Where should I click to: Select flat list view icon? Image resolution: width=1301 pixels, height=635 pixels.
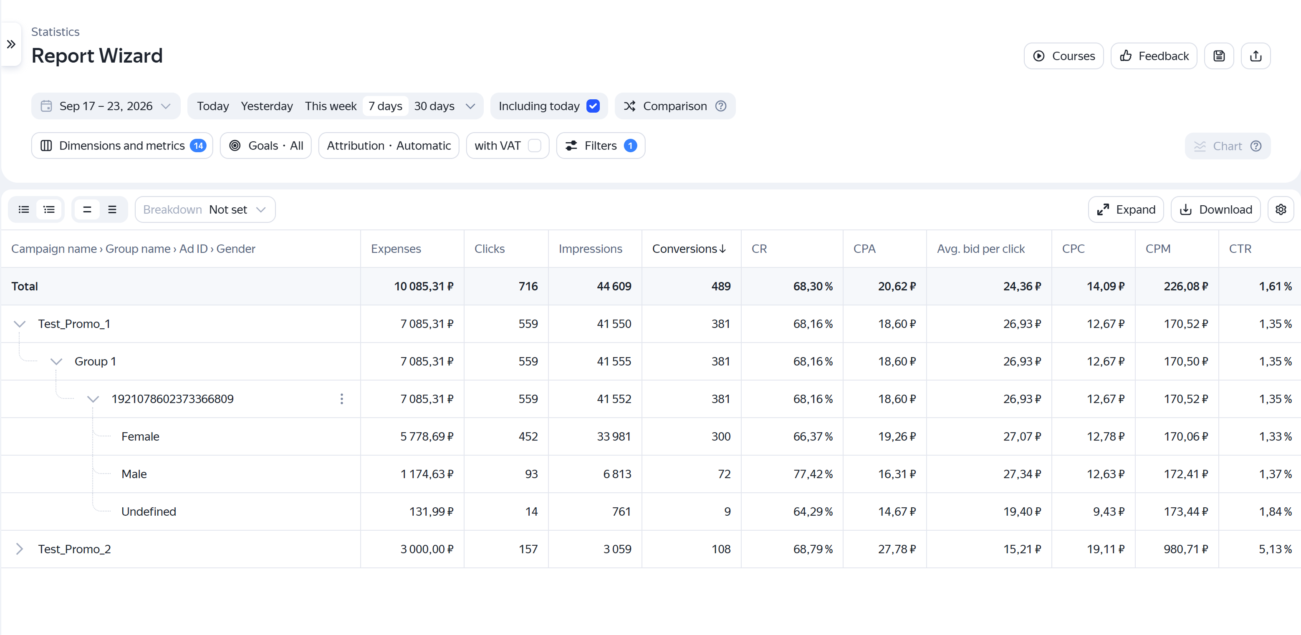tap(24, 209)
